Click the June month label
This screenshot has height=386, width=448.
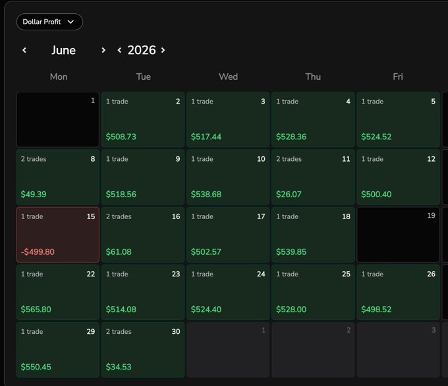pyautogui.click(x=63, y=50)
